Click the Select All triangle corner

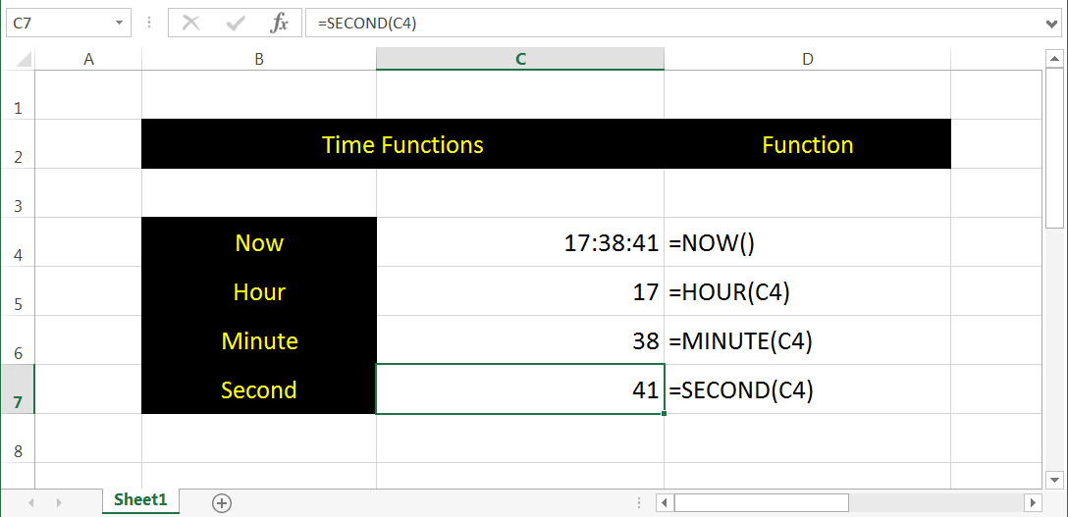pyautogui.click(x=24, y=59)
